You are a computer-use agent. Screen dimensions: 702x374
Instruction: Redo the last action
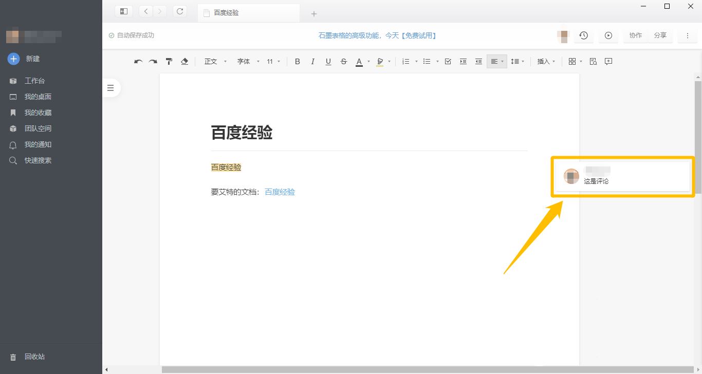[153, 62]
